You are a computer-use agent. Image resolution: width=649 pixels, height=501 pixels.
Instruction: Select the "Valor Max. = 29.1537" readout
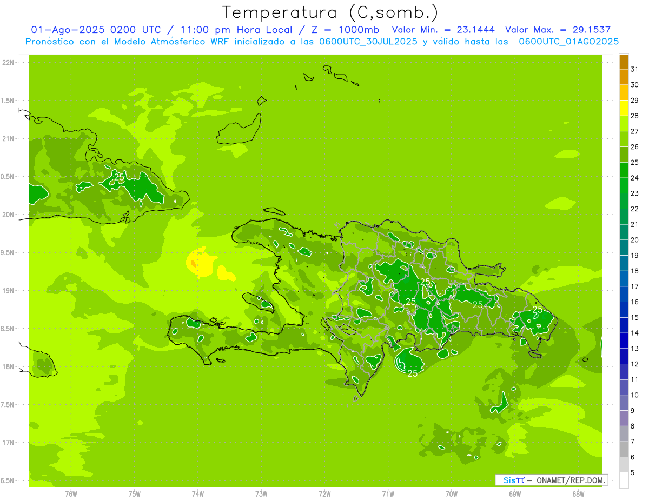click(558, 30)
